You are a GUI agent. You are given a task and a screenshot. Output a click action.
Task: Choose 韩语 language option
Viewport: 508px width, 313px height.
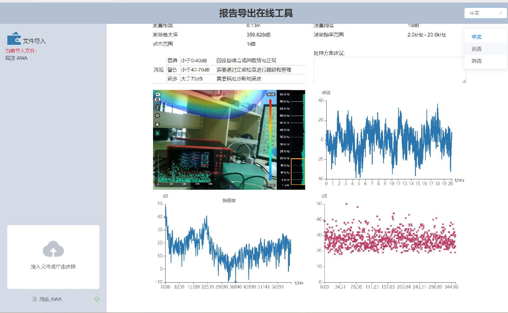(x=477, y=61)
